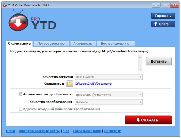
Task: Open the Воспроизведение tab
Action: pos(115,44)
